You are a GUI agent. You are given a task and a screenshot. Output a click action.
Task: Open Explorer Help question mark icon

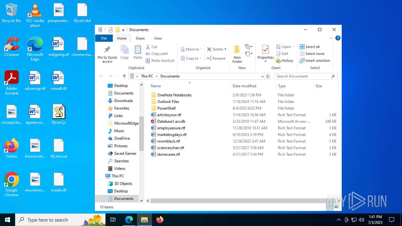[x=338, y=38]
